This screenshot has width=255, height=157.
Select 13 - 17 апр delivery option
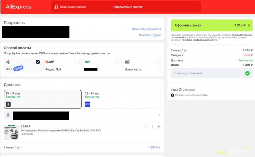tap(42, 99)
